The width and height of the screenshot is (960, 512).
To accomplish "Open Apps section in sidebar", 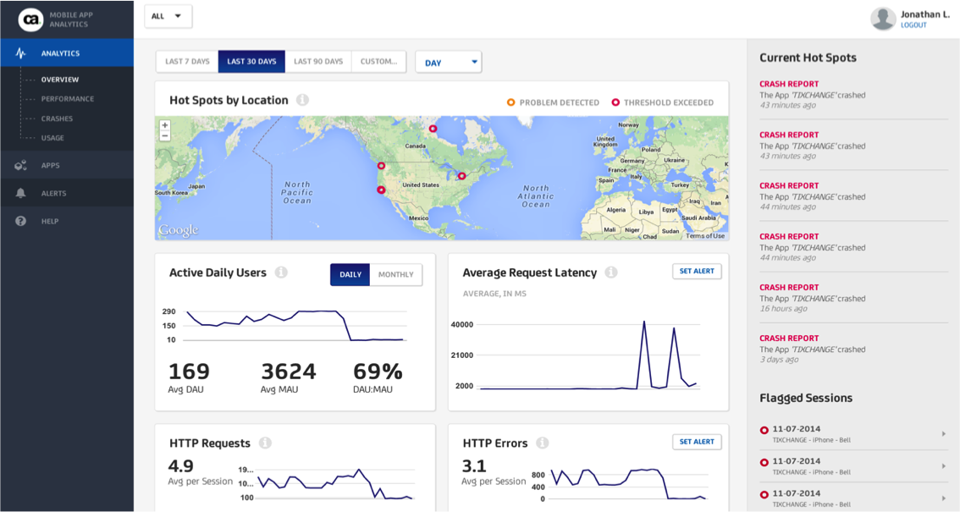I will 67,165.
